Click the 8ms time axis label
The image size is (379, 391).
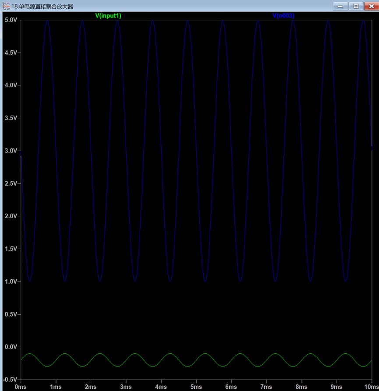coord(301,387)
